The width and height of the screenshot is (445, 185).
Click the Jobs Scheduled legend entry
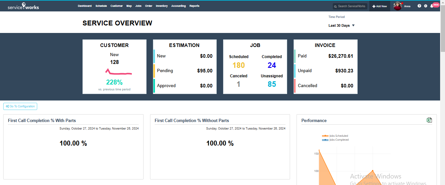click(x=335, y=136)
